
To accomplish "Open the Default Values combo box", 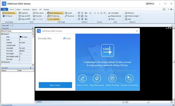I will point(17,31).
